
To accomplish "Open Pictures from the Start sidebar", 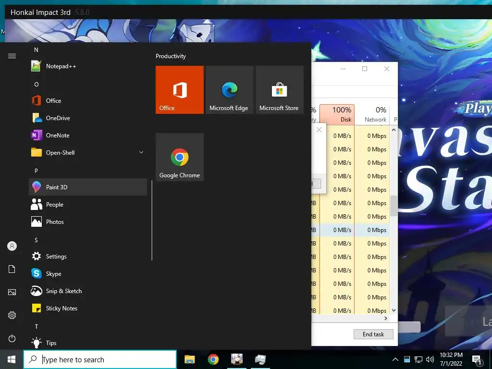I will click(x=12, y=292).
